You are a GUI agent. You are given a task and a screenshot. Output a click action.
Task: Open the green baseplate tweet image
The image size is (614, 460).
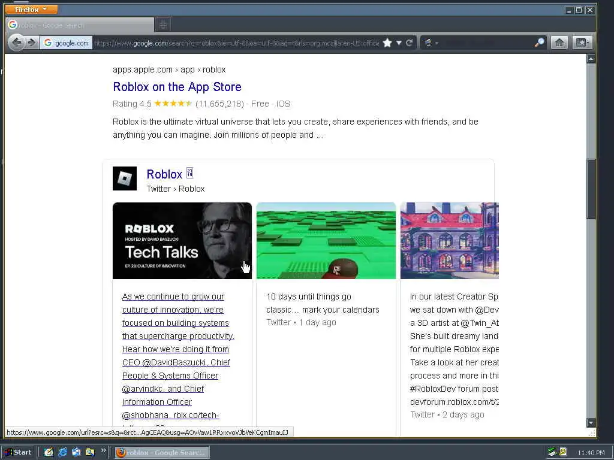coord(326,241)
